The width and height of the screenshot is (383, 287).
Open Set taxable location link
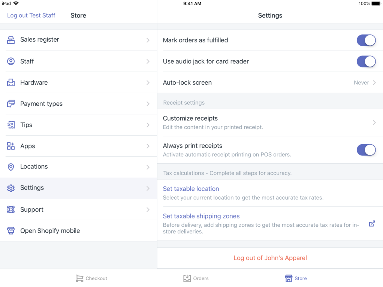pos(191,188)
